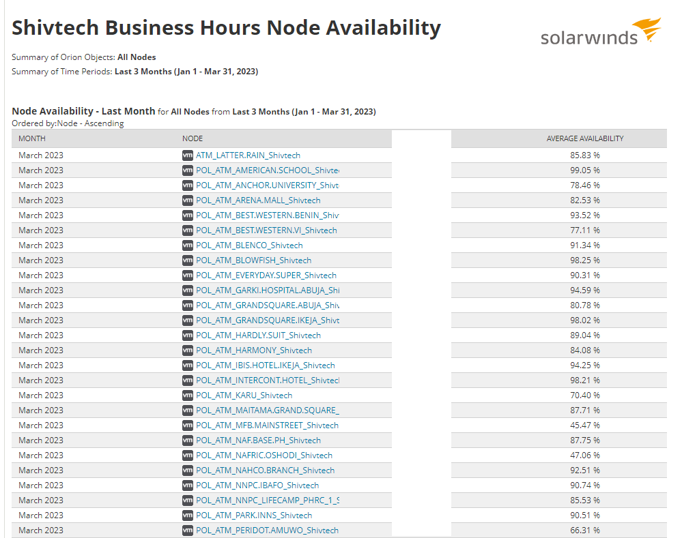The height and width of the screenshot is (538, 682).
Task: Click VM icon beside POL_ATM_ANCHOR.UNIVERSITY node
Action: coord(188,185)
